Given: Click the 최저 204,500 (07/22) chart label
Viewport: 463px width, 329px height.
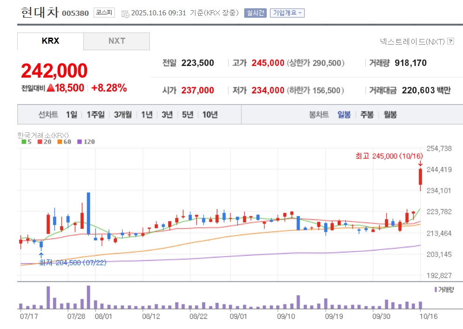Looking at the screenshot, I should click(73, 263).
